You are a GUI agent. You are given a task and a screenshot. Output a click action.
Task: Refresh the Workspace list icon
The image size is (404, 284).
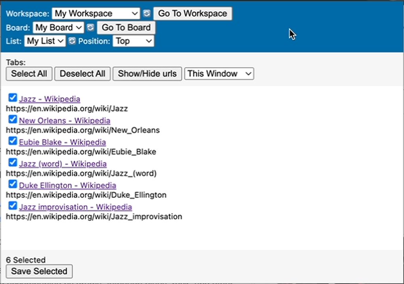[147, 13]
